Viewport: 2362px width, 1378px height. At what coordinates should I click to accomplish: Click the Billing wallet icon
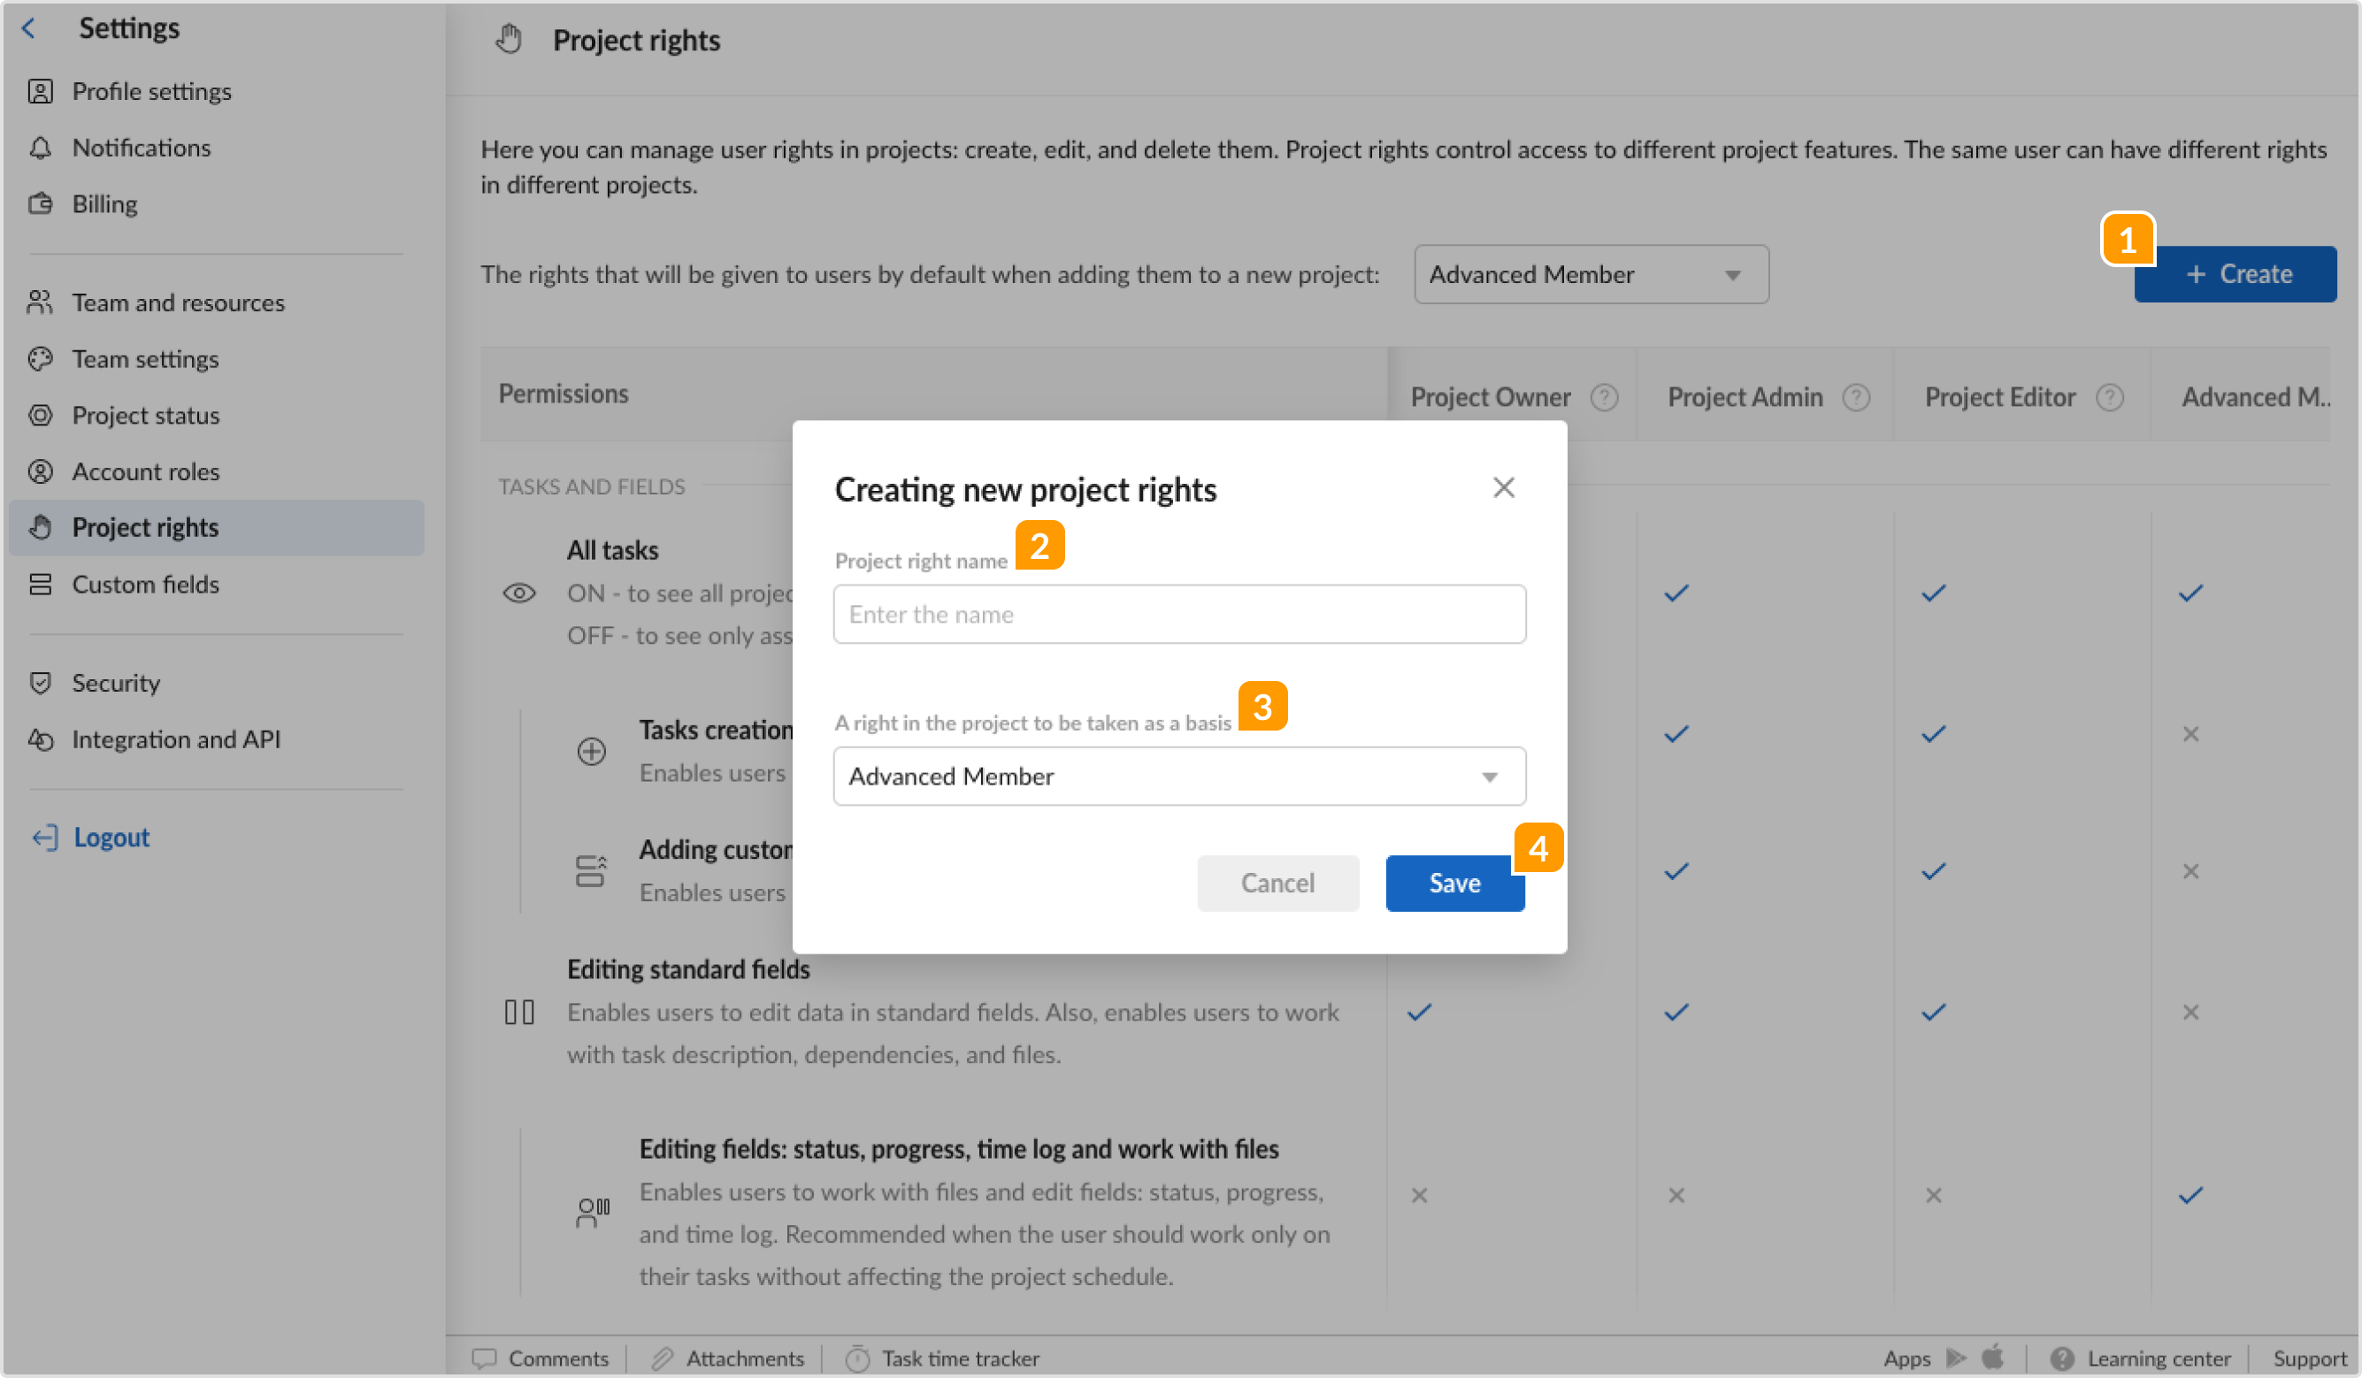(41, 203)
